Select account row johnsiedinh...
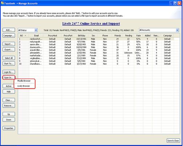 pos(96,53)
